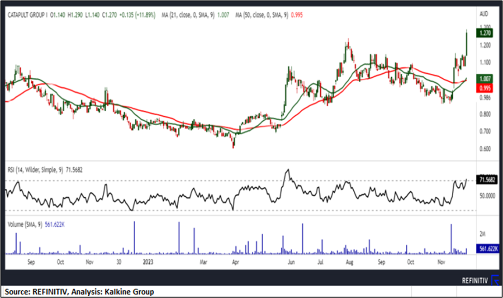
Task: Click the 30 date label on the time axis
Action: point(119,262)
